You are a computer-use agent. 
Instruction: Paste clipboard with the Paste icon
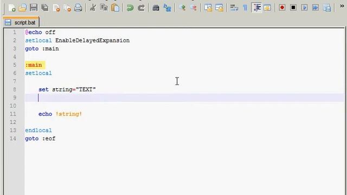(x=115, y=8)
